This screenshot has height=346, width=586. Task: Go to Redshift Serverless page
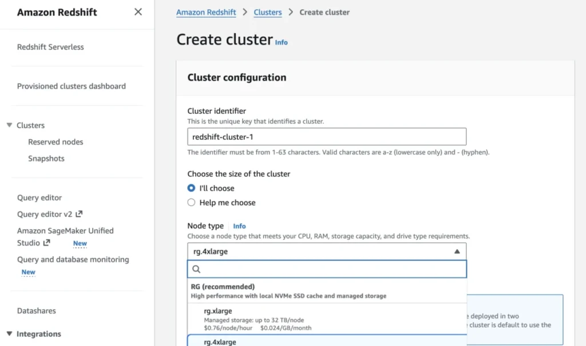point(50,47)
